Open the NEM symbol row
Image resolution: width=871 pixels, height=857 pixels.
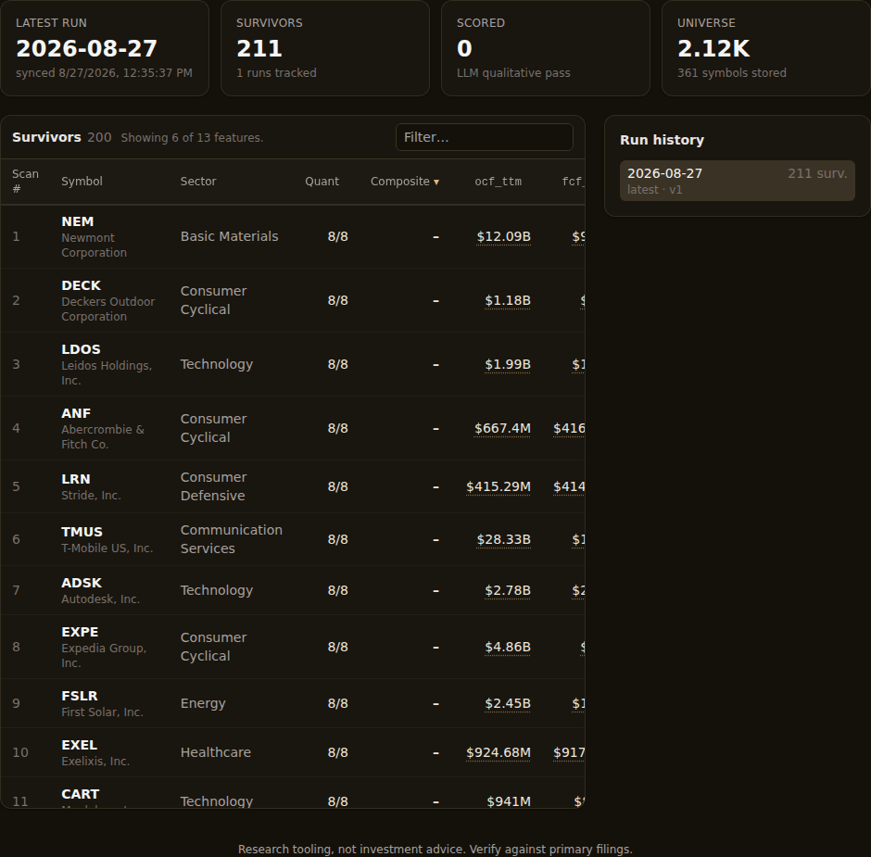[293, 236]
